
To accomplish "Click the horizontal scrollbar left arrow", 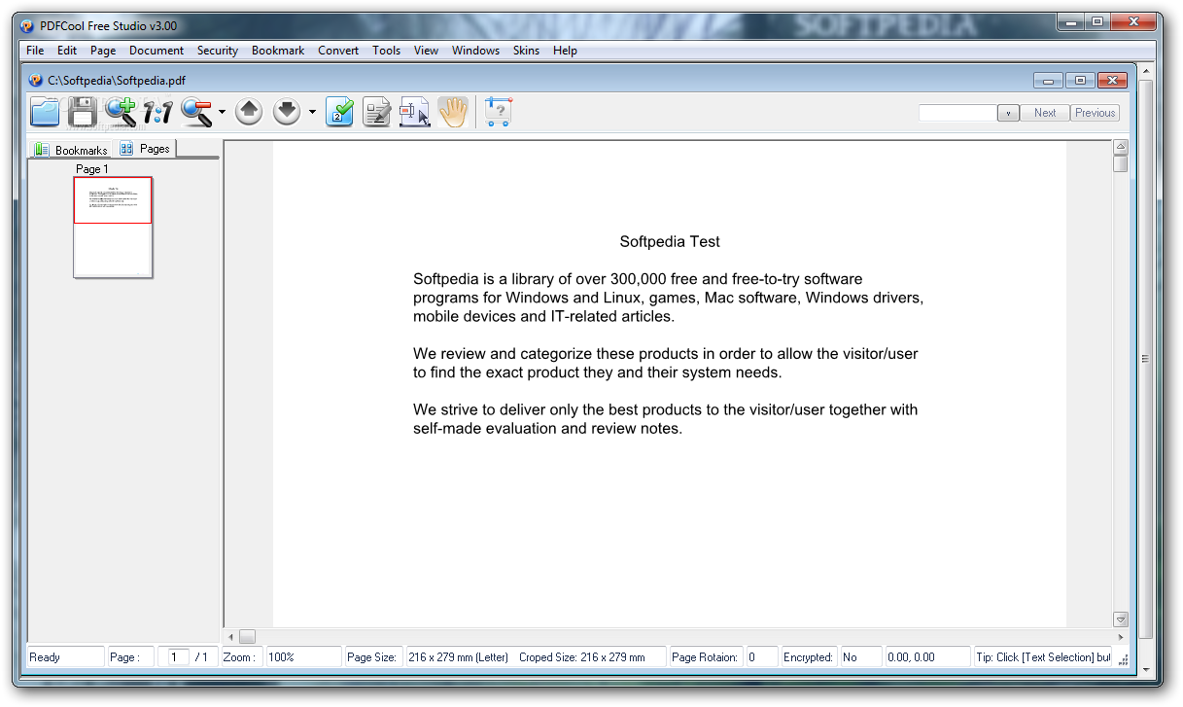I will 230,637.
